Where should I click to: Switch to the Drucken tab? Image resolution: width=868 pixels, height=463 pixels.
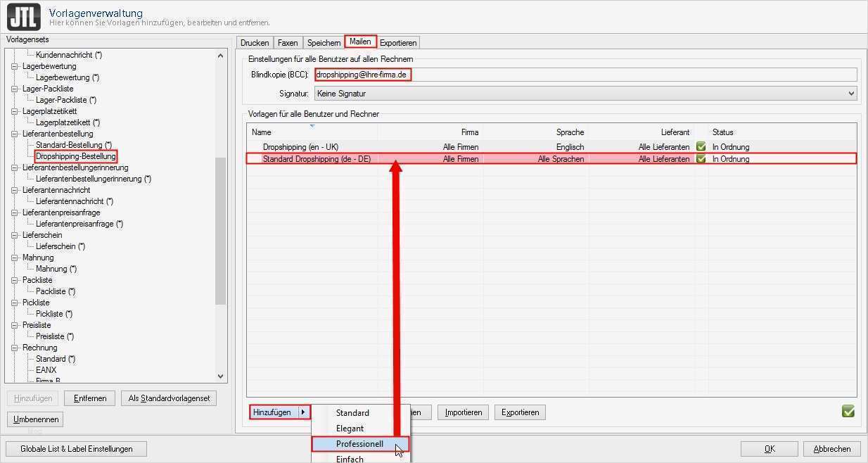click(255, 43)
